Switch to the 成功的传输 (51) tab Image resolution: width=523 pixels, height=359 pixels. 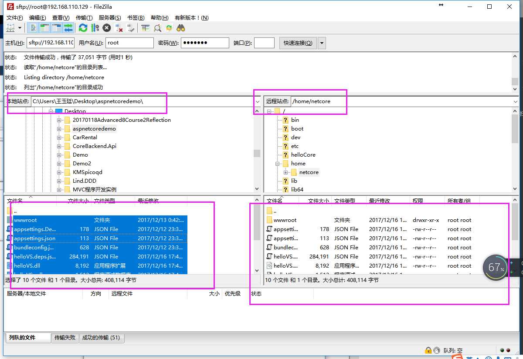click(x=101, y=338)
